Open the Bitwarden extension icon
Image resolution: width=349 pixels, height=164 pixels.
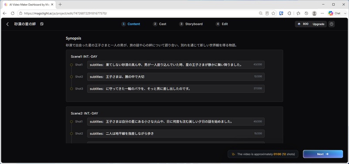coord(281,14)
